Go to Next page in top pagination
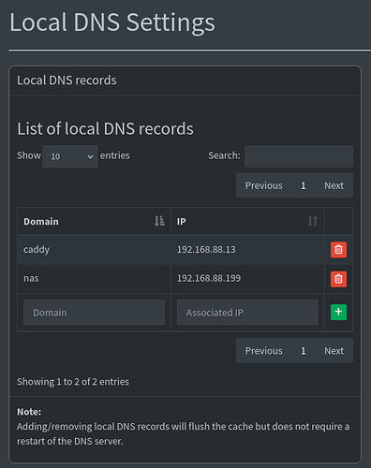 coord(334,185)
